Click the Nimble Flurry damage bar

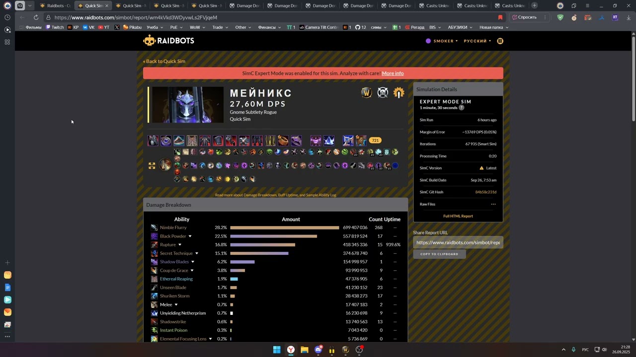click(x=285, y=228)
